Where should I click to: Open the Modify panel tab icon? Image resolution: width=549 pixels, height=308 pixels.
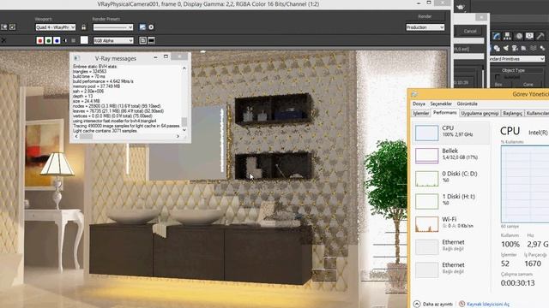coord(497,36)
